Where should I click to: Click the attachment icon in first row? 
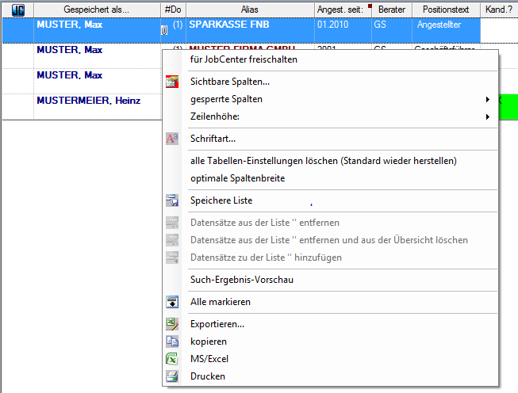coord(164,30)
